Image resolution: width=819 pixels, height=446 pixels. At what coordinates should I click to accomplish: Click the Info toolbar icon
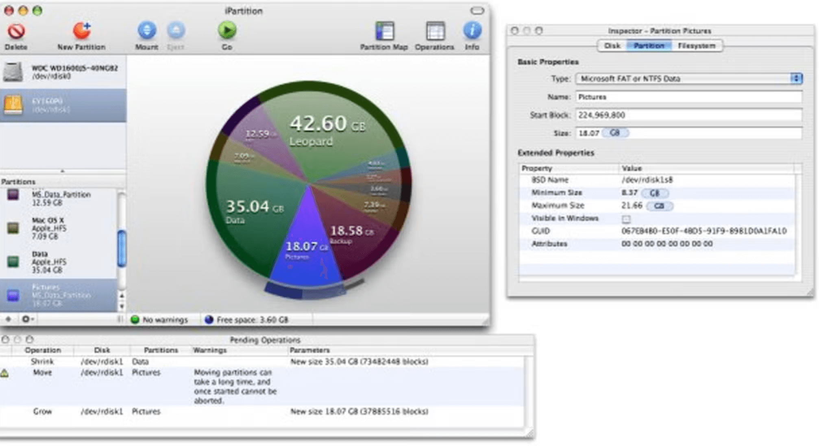tap(472, 31)
